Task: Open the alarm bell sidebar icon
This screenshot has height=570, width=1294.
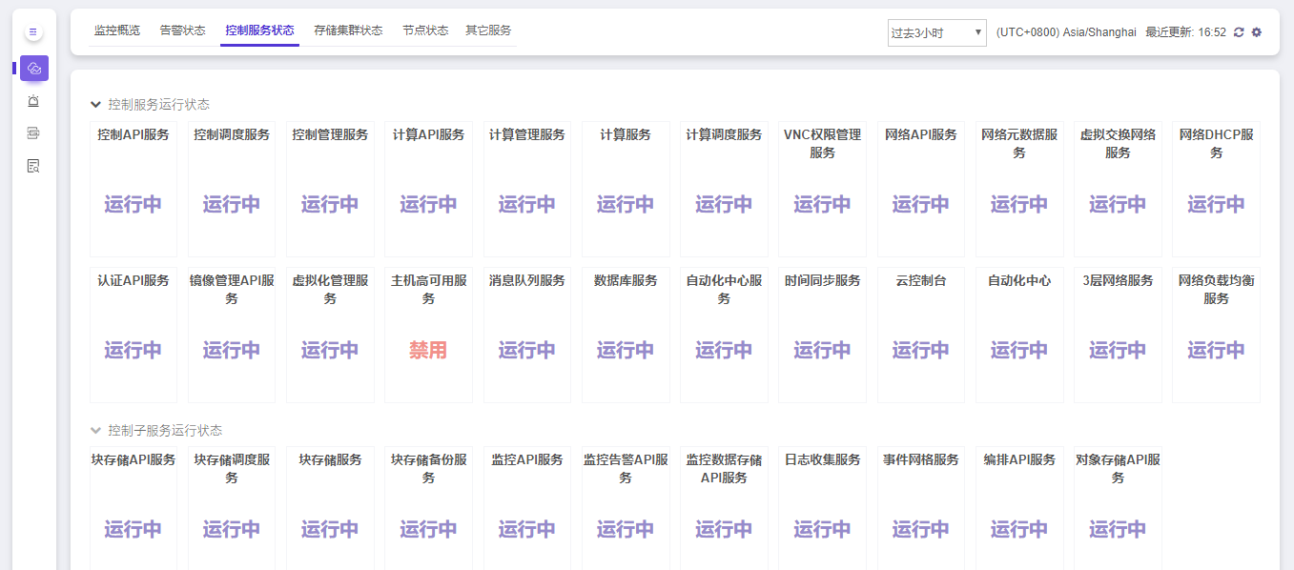Action: click(33, 101)
